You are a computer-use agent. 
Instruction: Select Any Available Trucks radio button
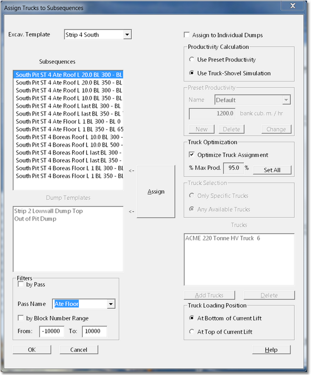point(192,209)
